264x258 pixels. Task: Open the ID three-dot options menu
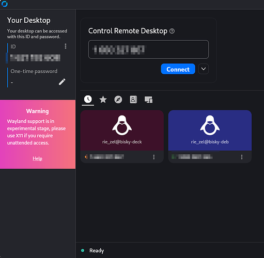coord(66,46)
